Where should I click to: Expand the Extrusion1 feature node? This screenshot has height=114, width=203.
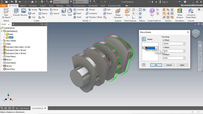(x=2, y=47)
